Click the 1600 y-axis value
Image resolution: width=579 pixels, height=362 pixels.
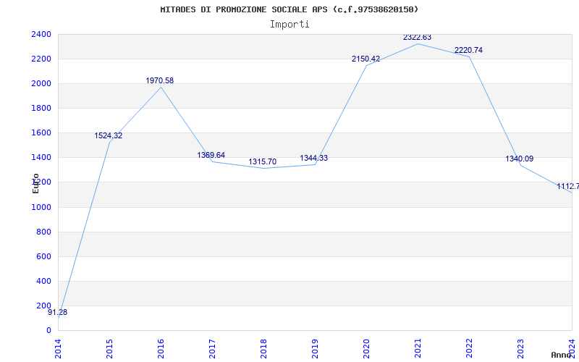coord(41,133)
